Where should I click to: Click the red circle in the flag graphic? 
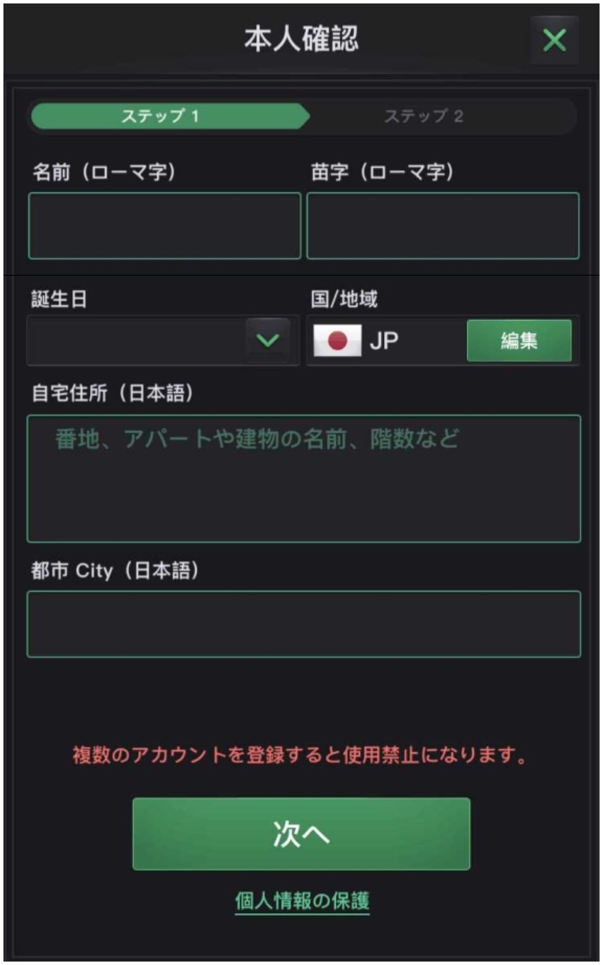tap(339, 341)
